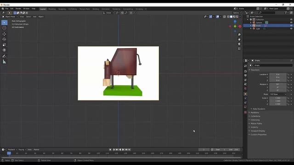Open the viewport Options dropdown

pyautogui.click(x=237, y=13)
